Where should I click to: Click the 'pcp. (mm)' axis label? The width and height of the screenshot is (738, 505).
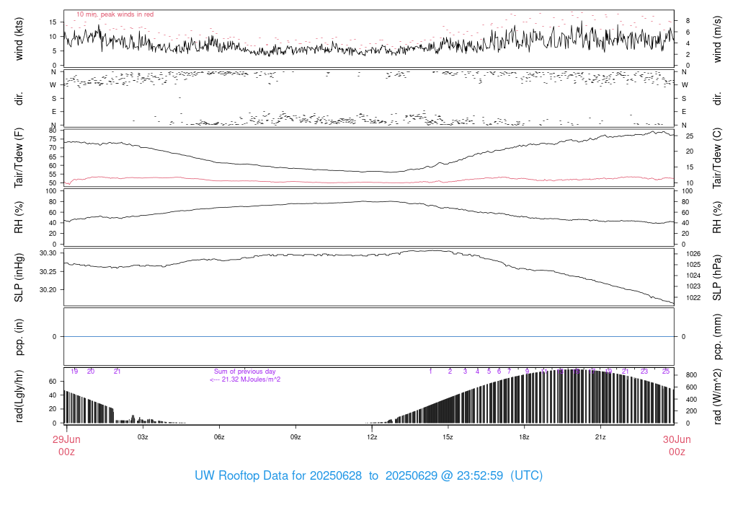pyautogui.click(x=718, y=336)
